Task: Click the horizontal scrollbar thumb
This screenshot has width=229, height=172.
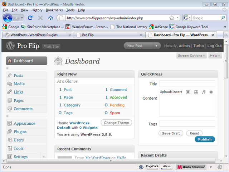Action: coord(111,161)
